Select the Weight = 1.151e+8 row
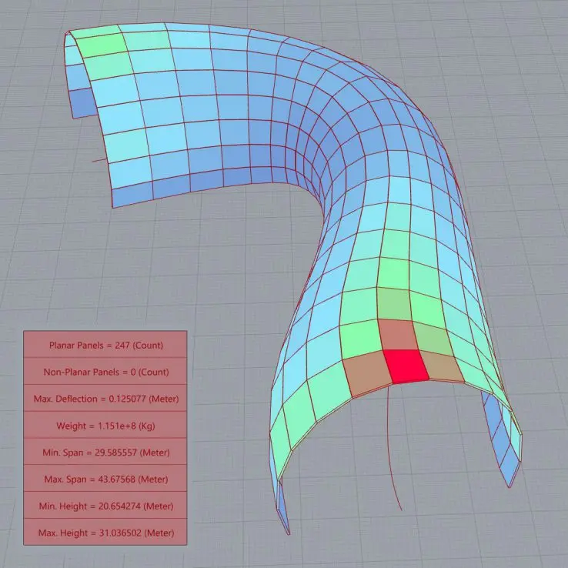This screenshot has height=568, width=568. [105, 426]
